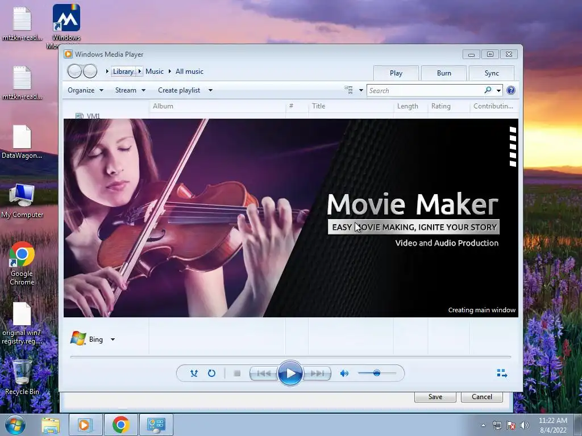The image size is (582, 436).
Task: Click the Action Center flag icon
Action: tap(511, 425)
